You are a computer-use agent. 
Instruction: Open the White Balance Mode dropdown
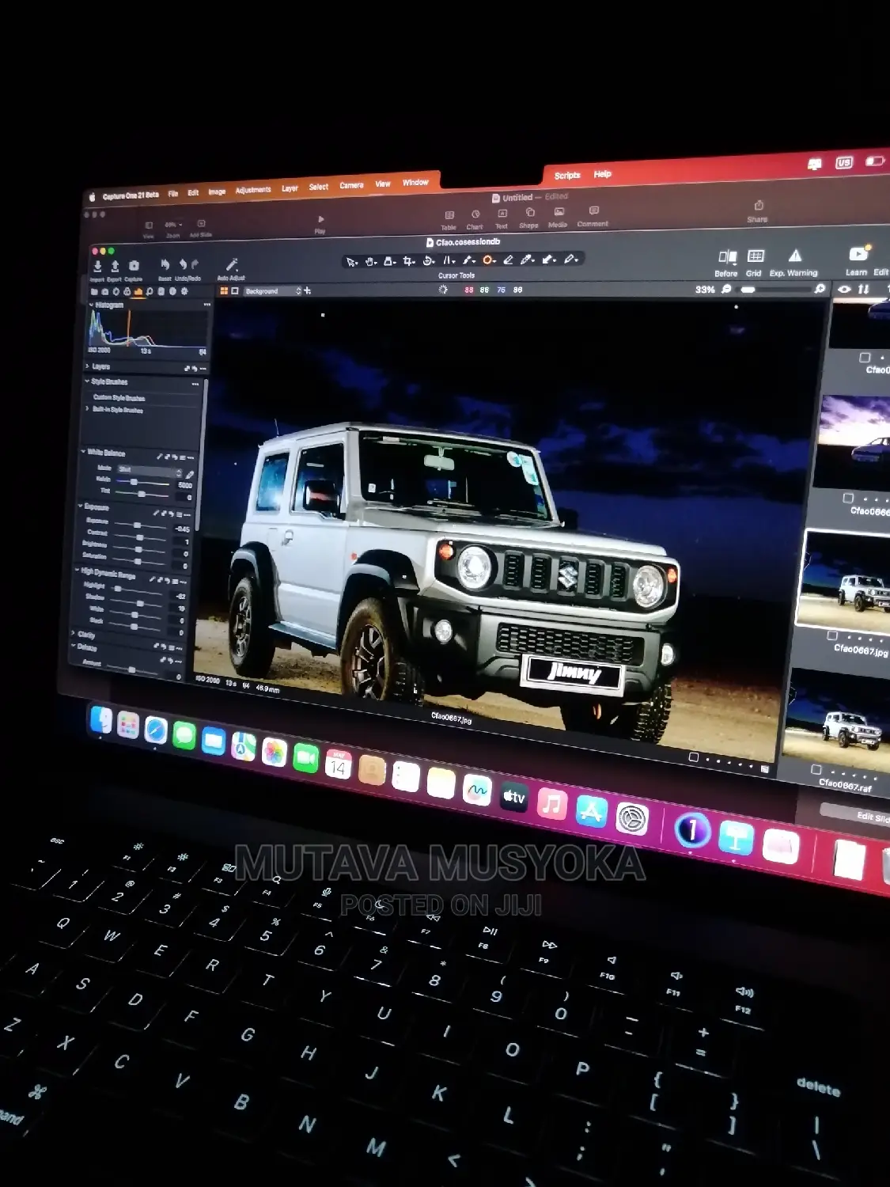150,470
